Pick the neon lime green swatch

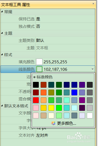pyautogui.click(x=59, y=108)
